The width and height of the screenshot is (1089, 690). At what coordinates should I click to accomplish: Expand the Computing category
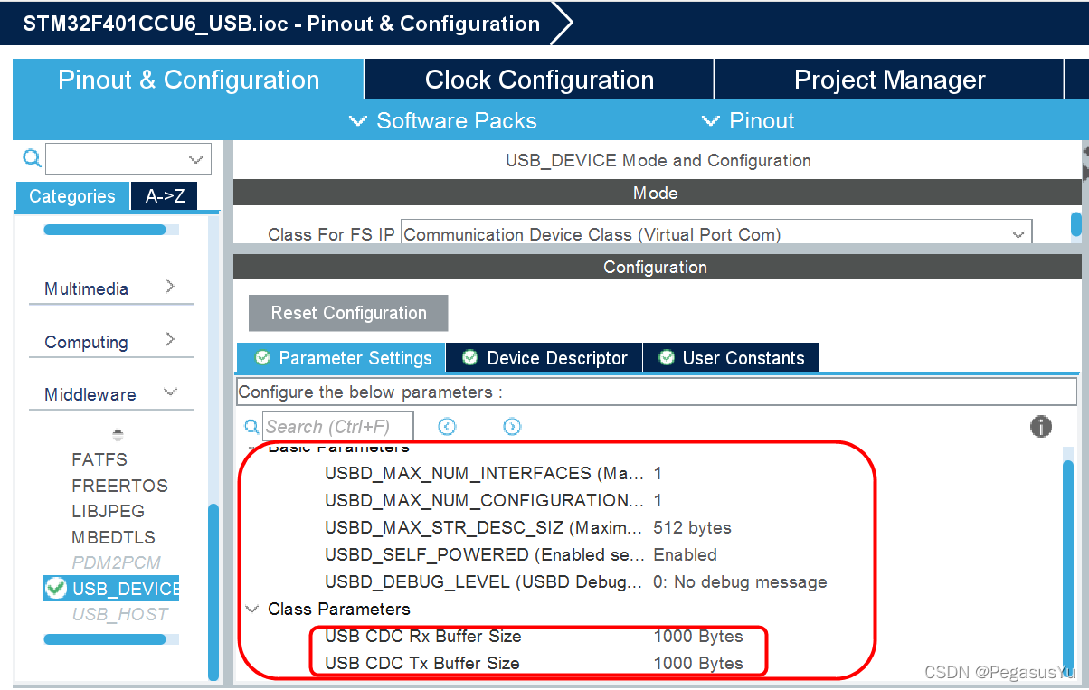point(111,342)
